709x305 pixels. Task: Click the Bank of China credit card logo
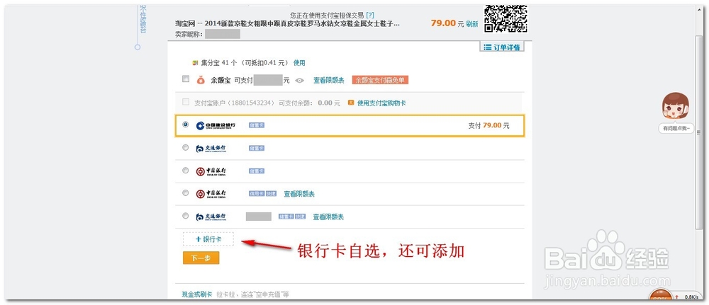click(x=211, y=194)
